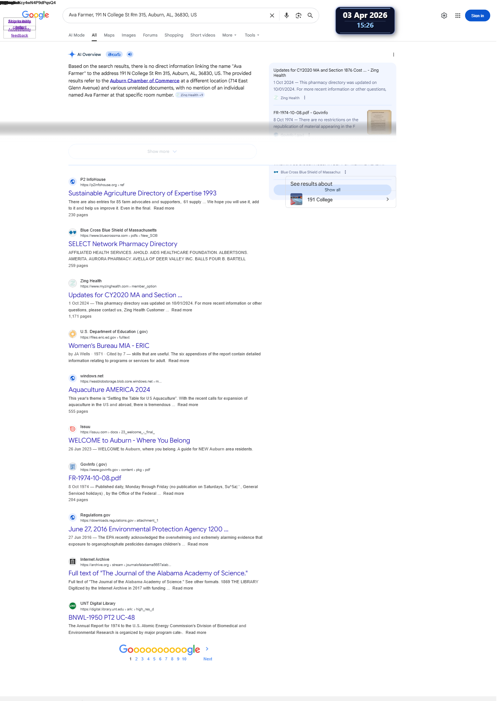The image size is (502, 701).
Task: Click the windows.net globe favicon
Action: click(73, 378)
